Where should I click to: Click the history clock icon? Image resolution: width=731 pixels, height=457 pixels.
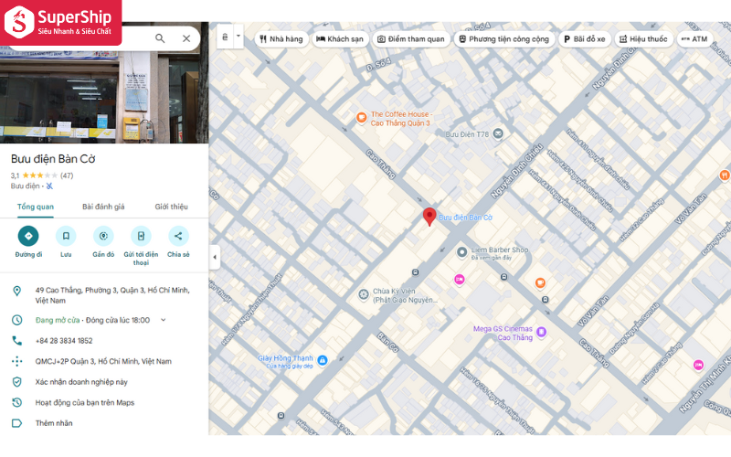(x=16, y=402)
